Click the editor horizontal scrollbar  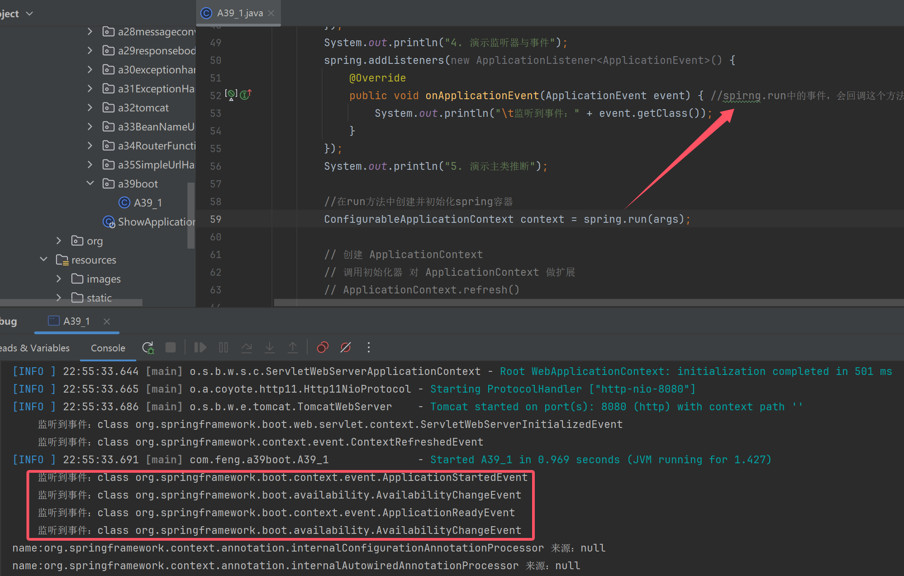click(588, 302)
